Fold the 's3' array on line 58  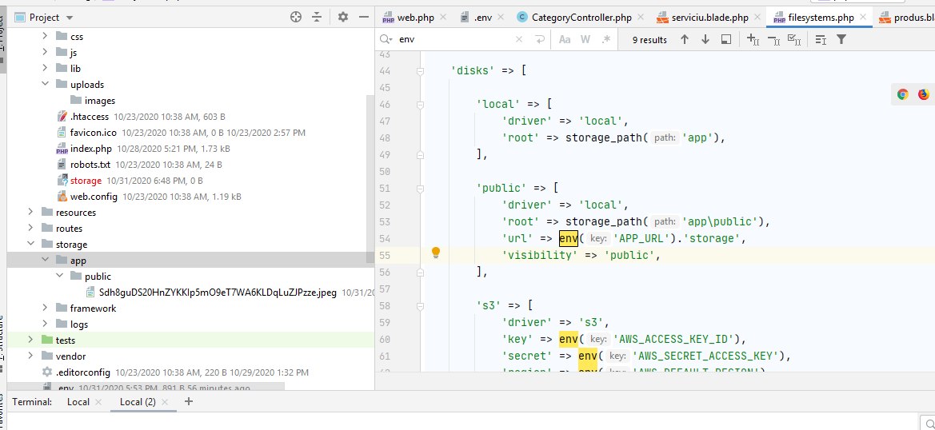(421, 305)
